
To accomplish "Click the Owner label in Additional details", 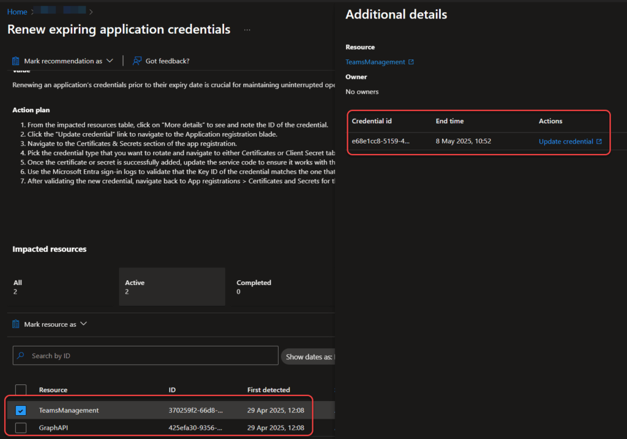I will [356, 77].
